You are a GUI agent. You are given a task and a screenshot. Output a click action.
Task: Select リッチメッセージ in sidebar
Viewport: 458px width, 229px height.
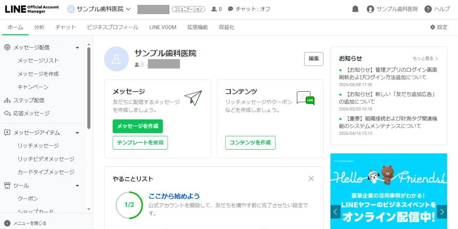[38, 146]
